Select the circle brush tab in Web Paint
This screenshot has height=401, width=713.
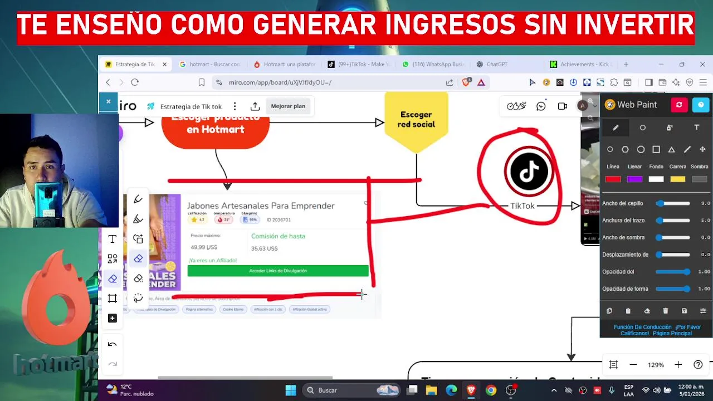[x=642, y=128]
